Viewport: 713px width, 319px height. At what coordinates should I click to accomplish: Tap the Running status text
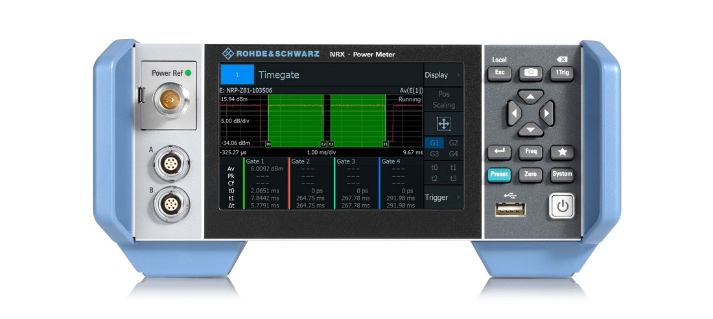pyautogui.click(x=410, y=99)
